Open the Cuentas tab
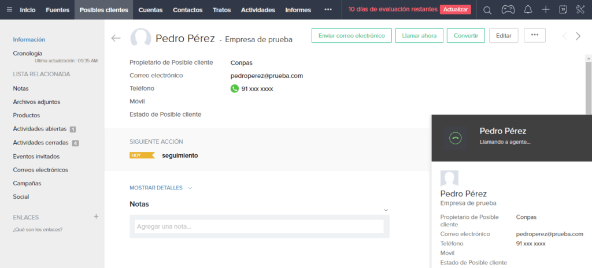 pyautogui.click(x=150, y=10)
